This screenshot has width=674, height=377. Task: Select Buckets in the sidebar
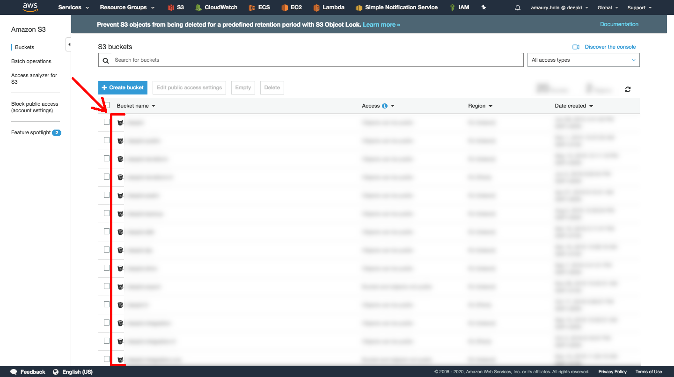click(24, 47)
